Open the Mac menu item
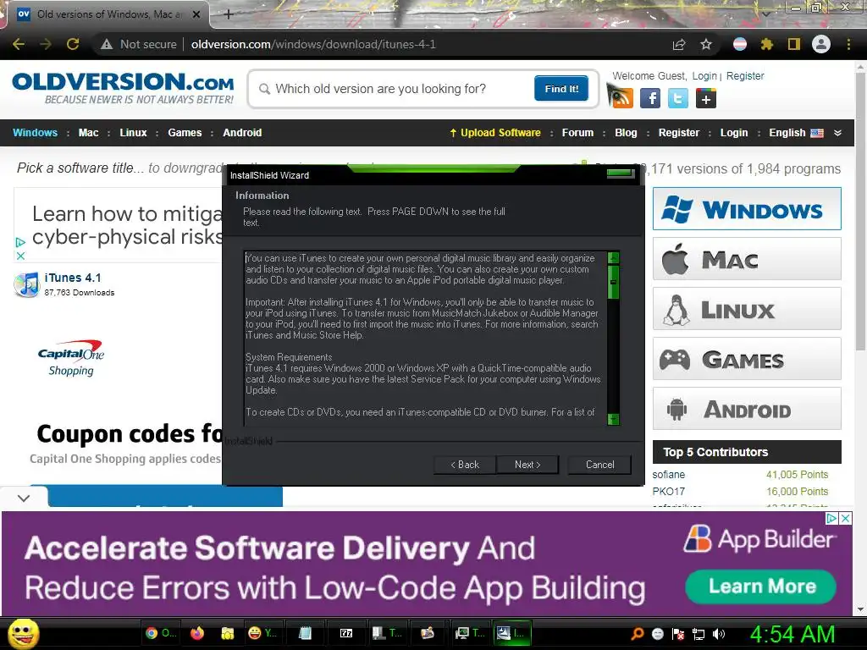Image resolution: width=867 pixels, height=650 pixels. pos(88,133)
